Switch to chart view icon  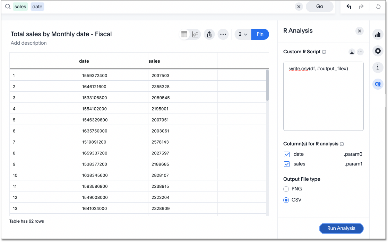click(x=195, y=34)
